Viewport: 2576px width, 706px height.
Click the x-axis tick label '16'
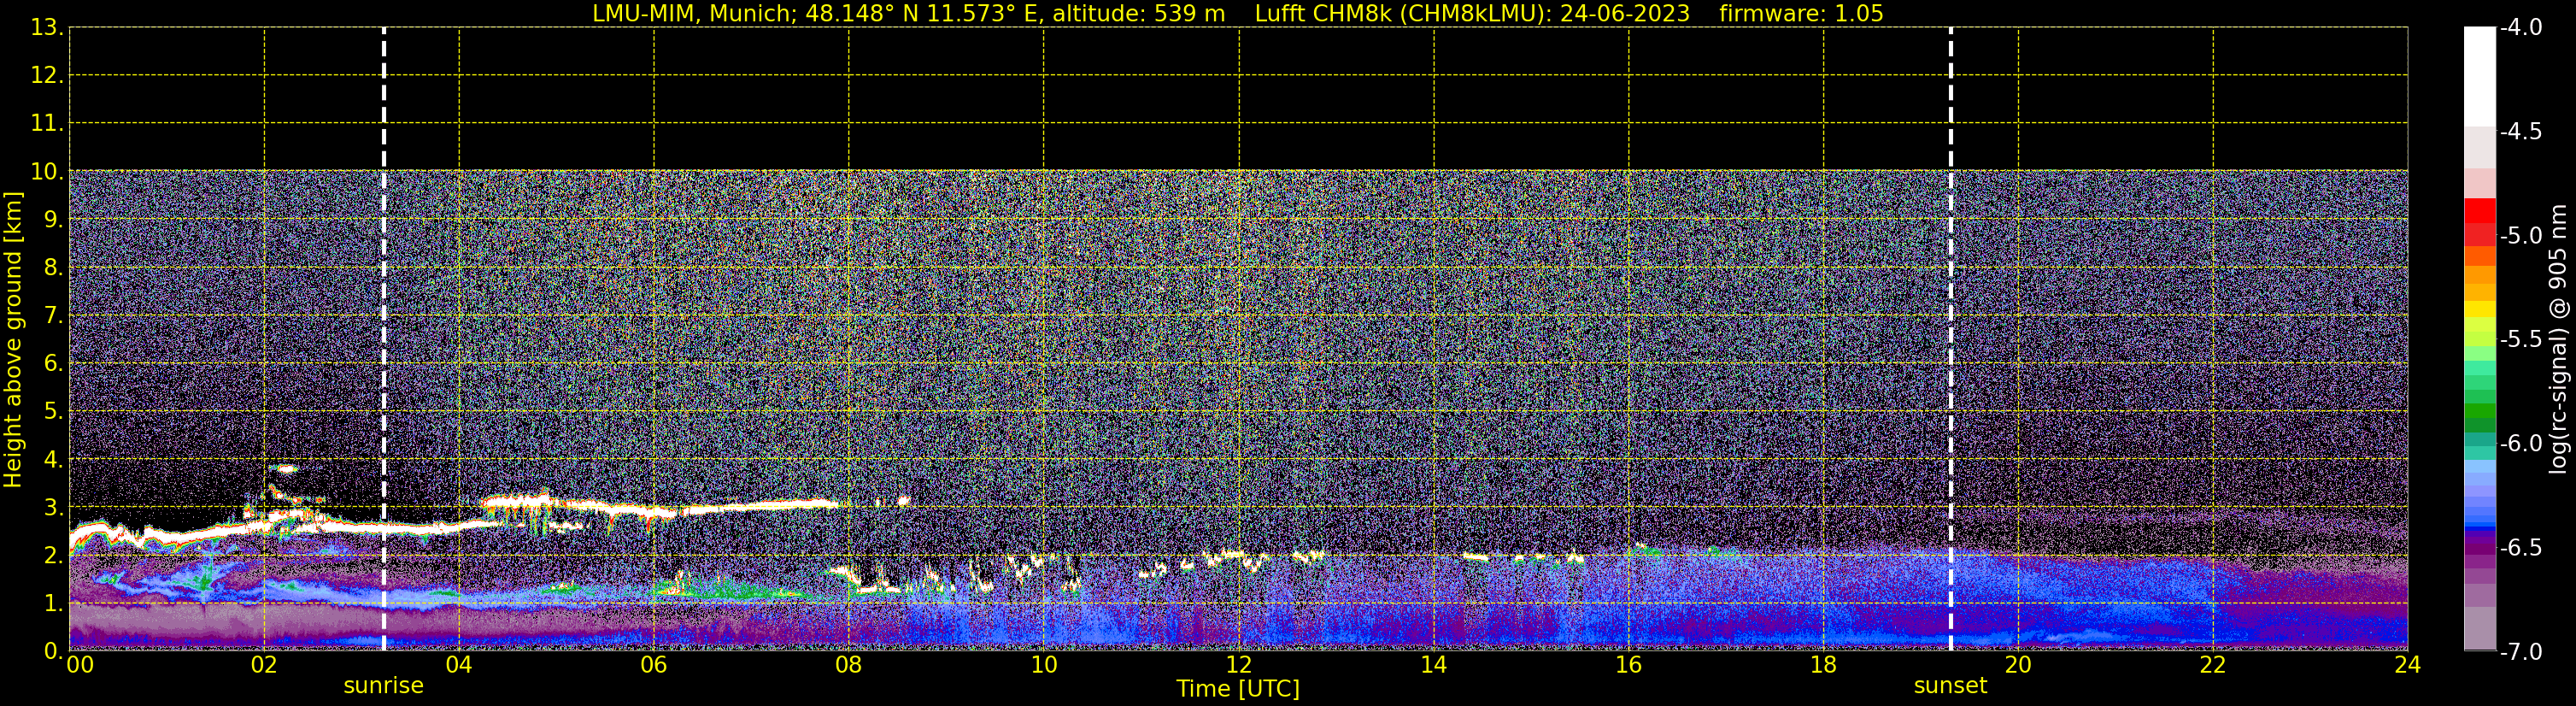[1628, 665]
